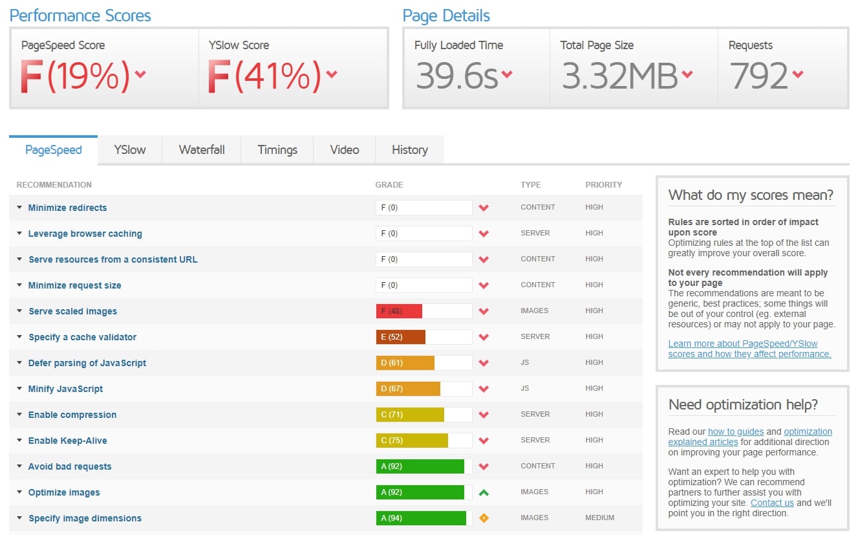Click trend arrow for Serve resources from consistent URL

484,259
